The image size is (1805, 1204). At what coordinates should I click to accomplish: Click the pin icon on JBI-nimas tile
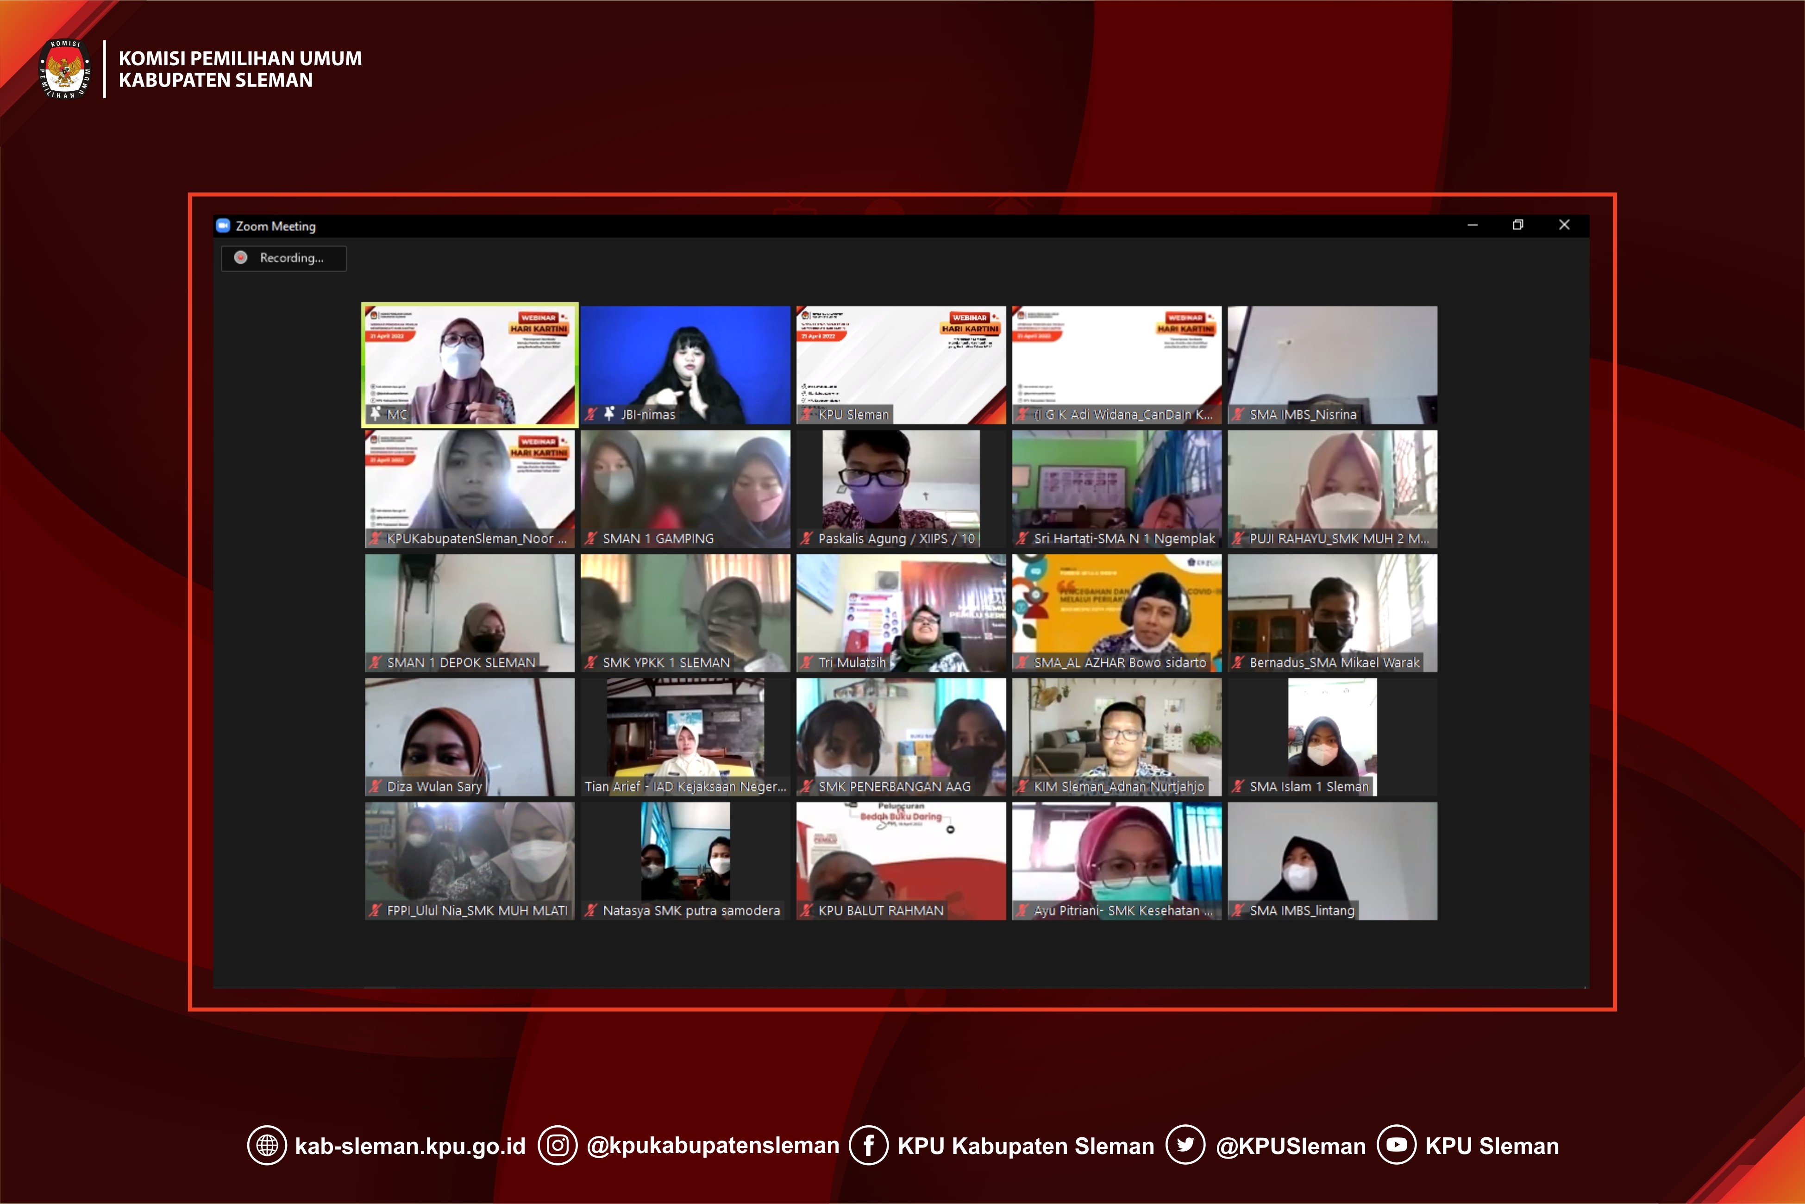609,414
